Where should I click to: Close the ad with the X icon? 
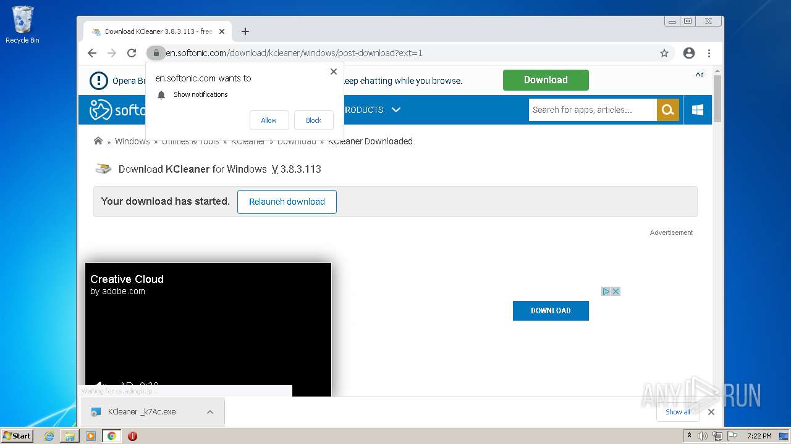[x=615, y=291]
